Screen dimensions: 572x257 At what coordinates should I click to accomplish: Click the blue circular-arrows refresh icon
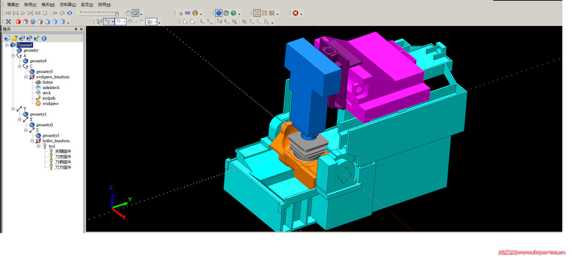pos(70,13)
